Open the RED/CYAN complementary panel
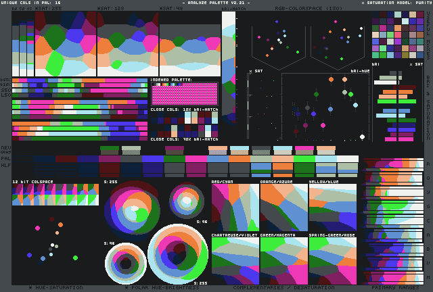Viewport: 433px width, 292px height. tap(235, 208)
